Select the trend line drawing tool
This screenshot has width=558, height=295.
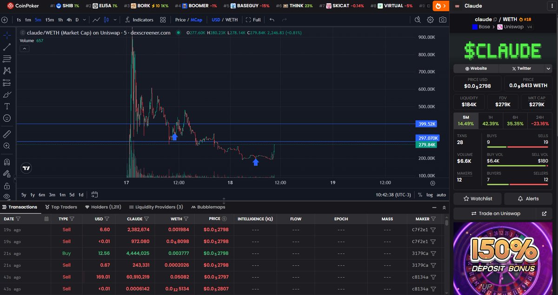[x=7, y=47]
